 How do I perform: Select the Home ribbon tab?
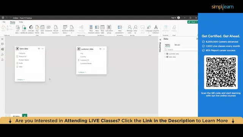click(13, 22)
